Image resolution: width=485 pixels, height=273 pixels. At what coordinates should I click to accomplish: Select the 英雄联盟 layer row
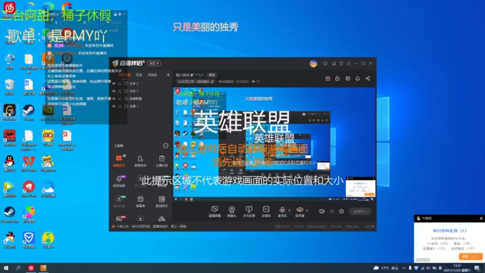point(141,98)
